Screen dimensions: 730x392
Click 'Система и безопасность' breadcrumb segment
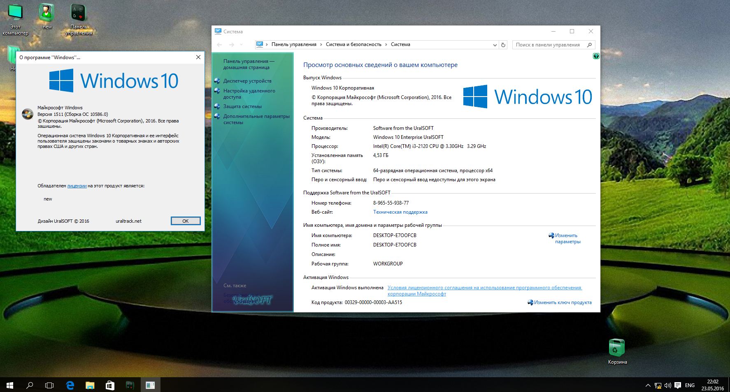(353, 44)
